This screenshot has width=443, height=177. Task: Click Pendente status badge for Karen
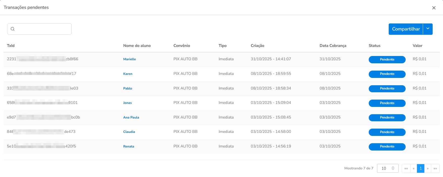[x=387, y=74]
